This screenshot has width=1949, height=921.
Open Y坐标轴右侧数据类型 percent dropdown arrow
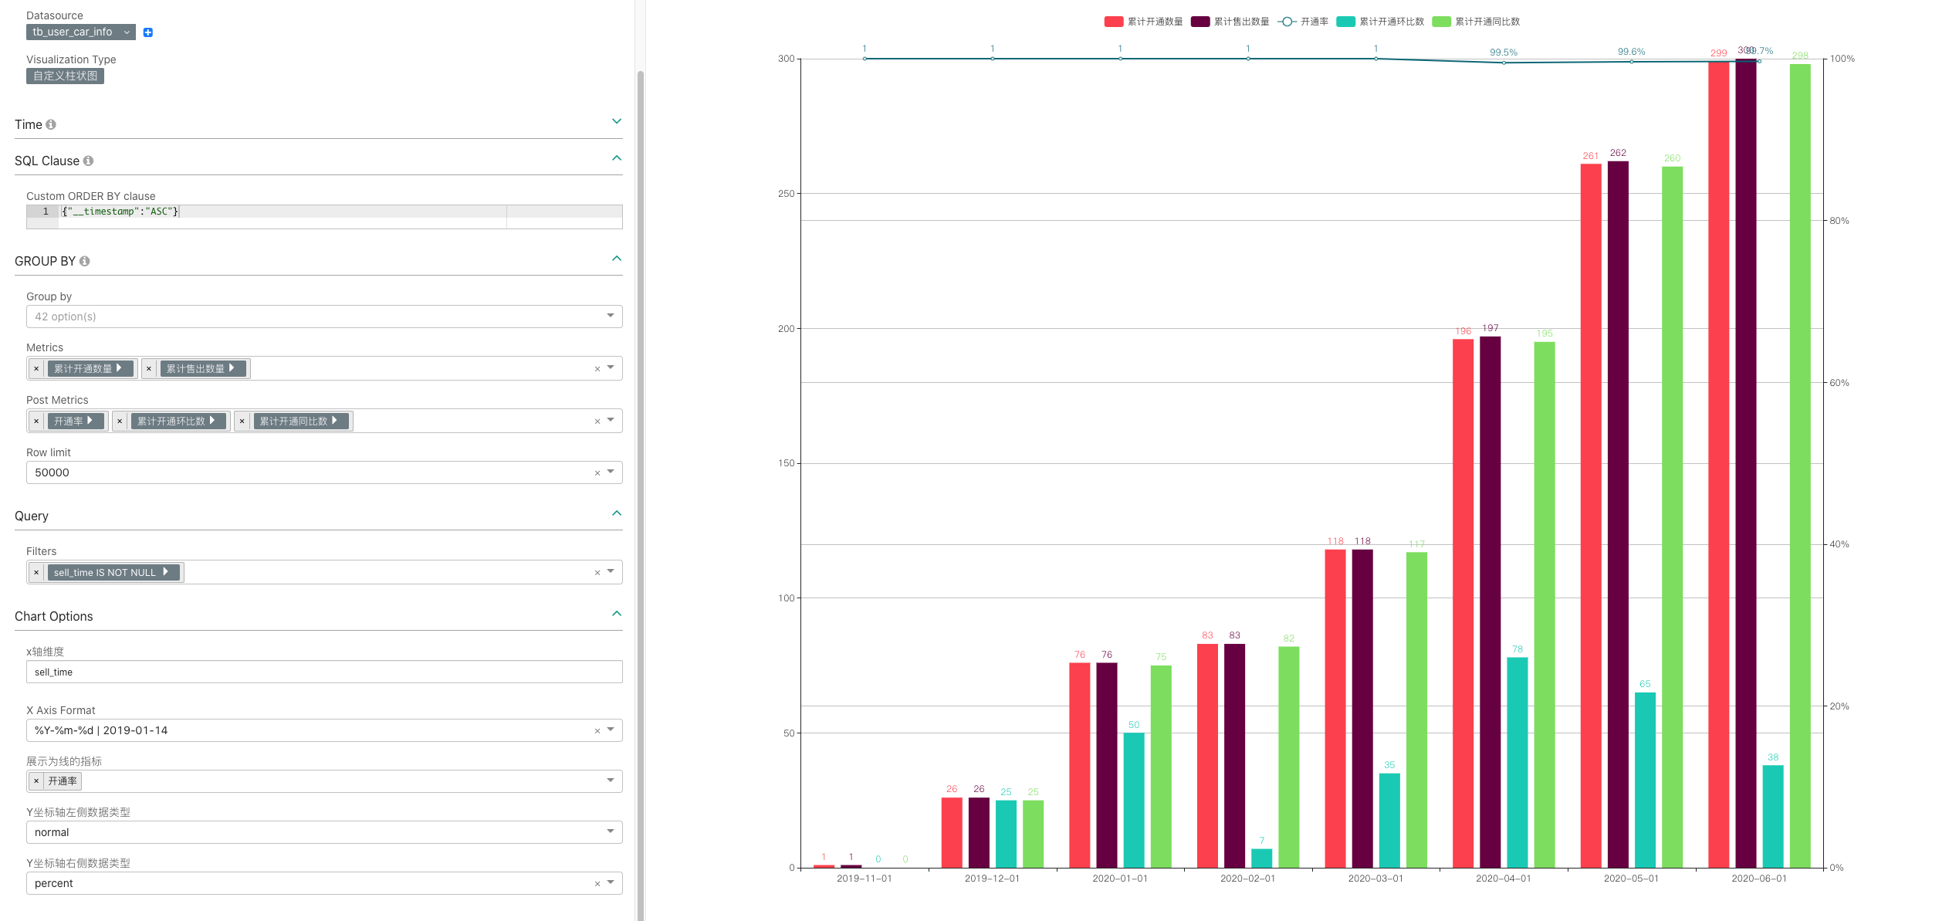(x=611, y=882)
